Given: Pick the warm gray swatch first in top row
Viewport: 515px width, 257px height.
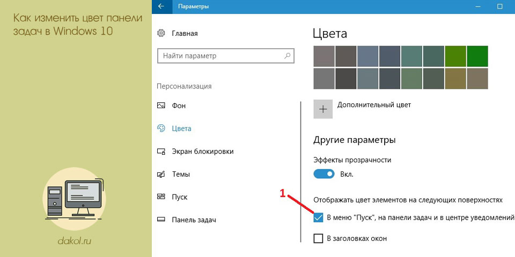Looking at the screenshot, I should coord(324,56).
